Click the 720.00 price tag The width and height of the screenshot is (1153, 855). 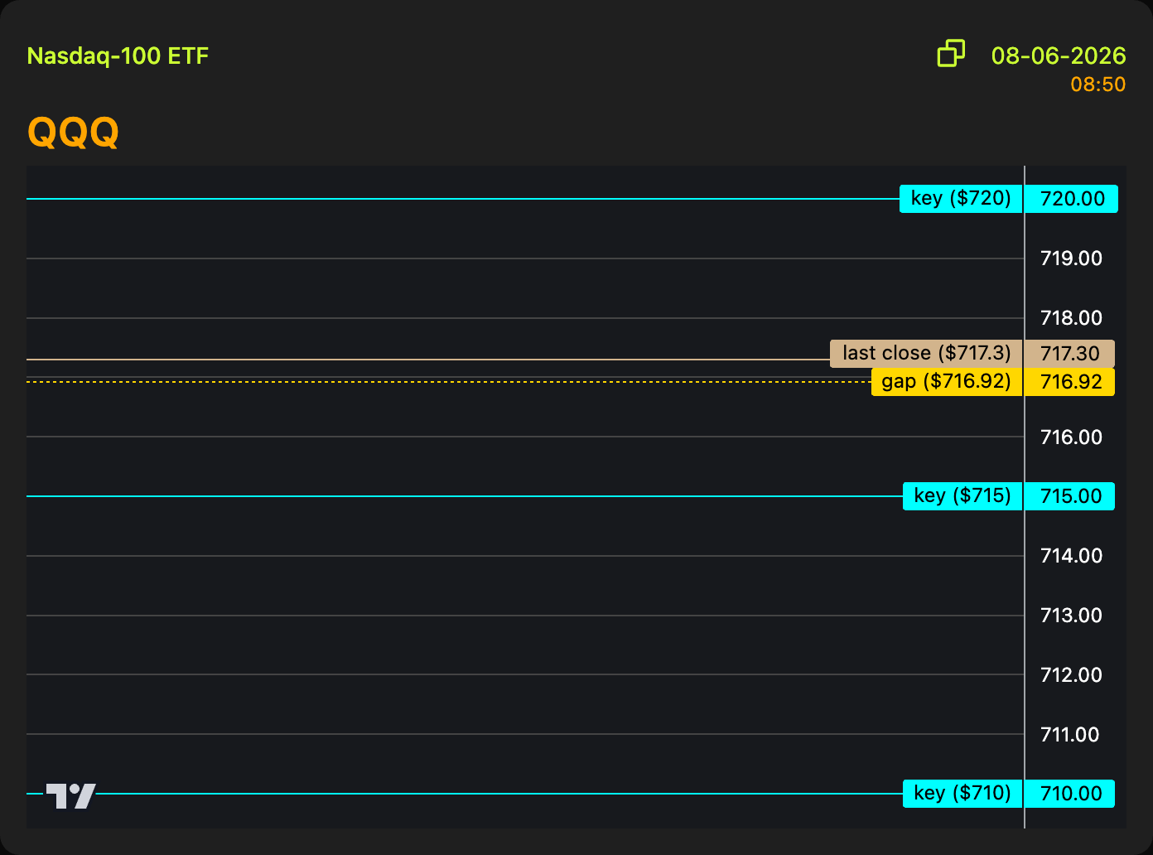tap(1072, 199)
